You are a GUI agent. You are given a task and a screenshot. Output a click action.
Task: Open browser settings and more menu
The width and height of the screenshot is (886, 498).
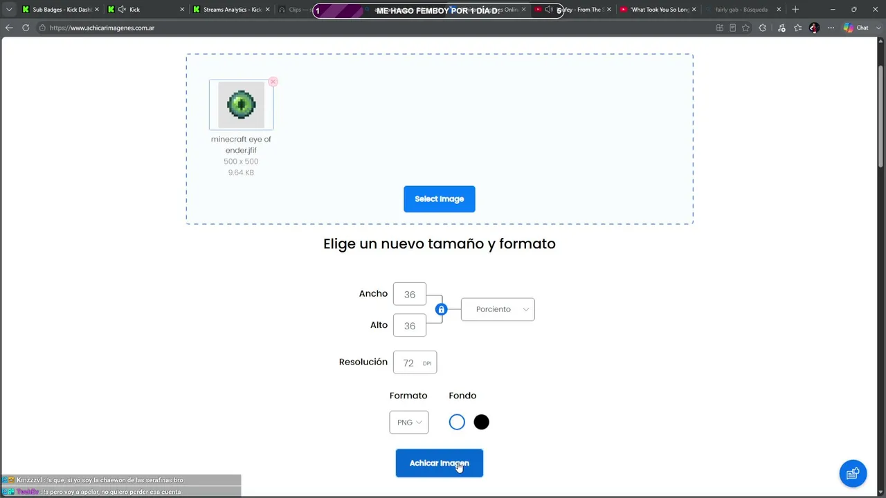831,28
